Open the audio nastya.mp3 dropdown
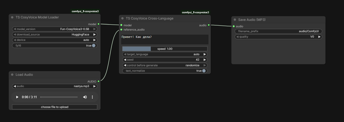Viewport: 344px width, 122px height. pos(54,86)
